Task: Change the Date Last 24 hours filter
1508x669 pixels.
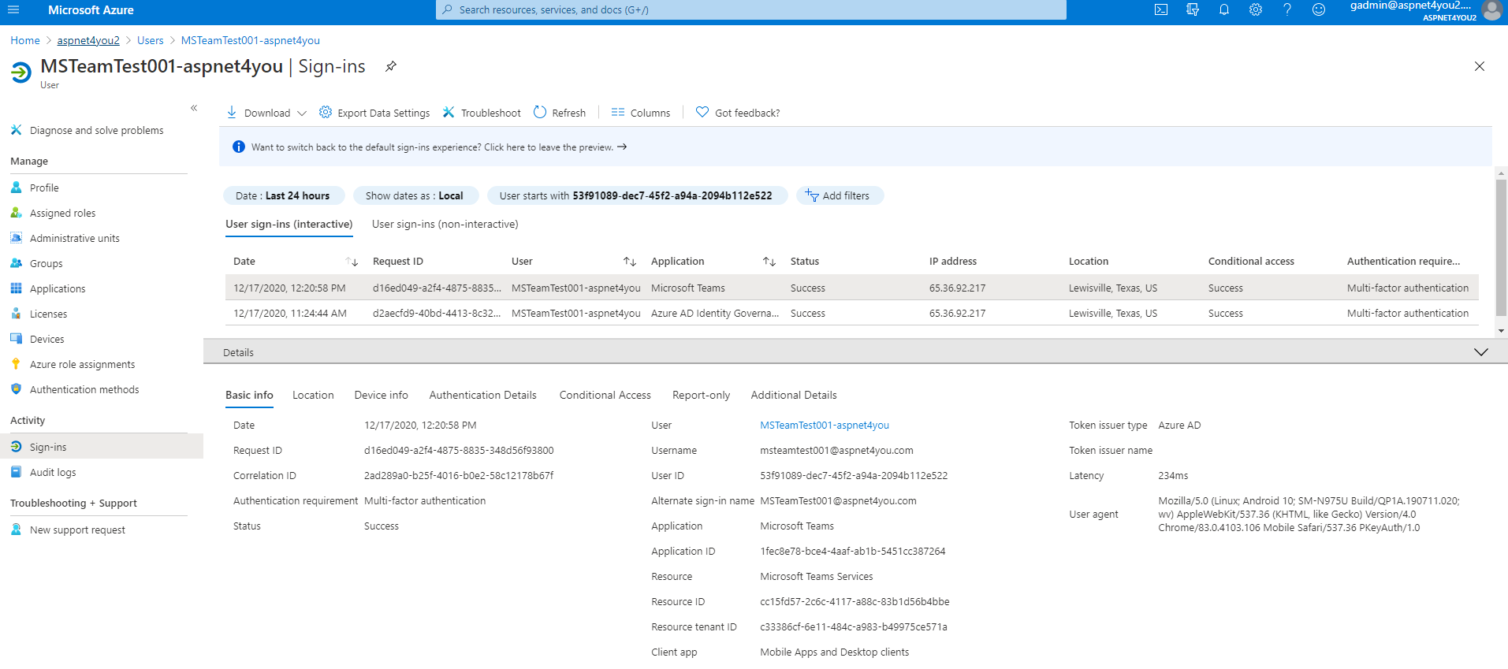Action: [x=285, y=195]
